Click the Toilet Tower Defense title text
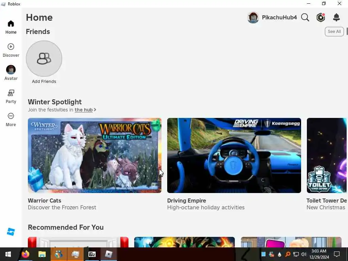The width and height of the screenshot is (348, 261). [x=327, y=201]
